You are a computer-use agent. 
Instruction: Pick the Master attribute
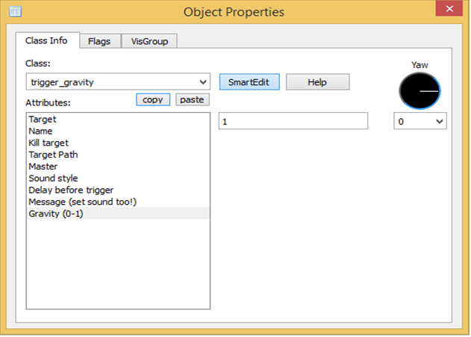tap(43, 167)
